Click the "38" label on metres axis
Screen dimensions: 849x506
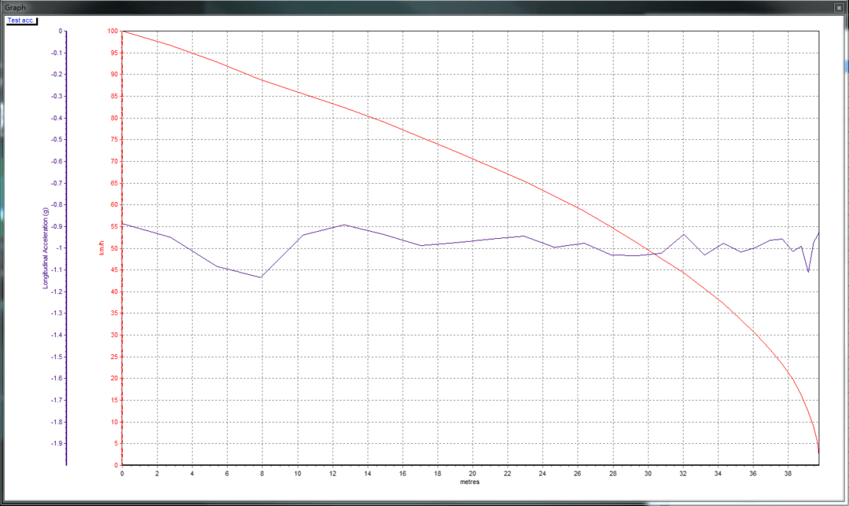[788, 474]
